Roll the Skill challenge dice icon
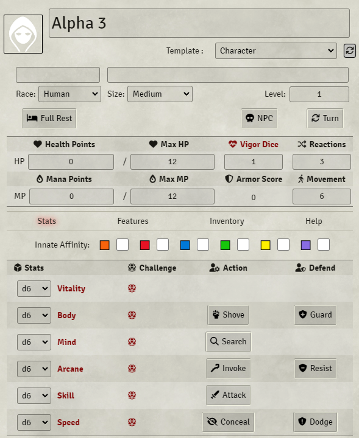359x438 pixels. 132,395
